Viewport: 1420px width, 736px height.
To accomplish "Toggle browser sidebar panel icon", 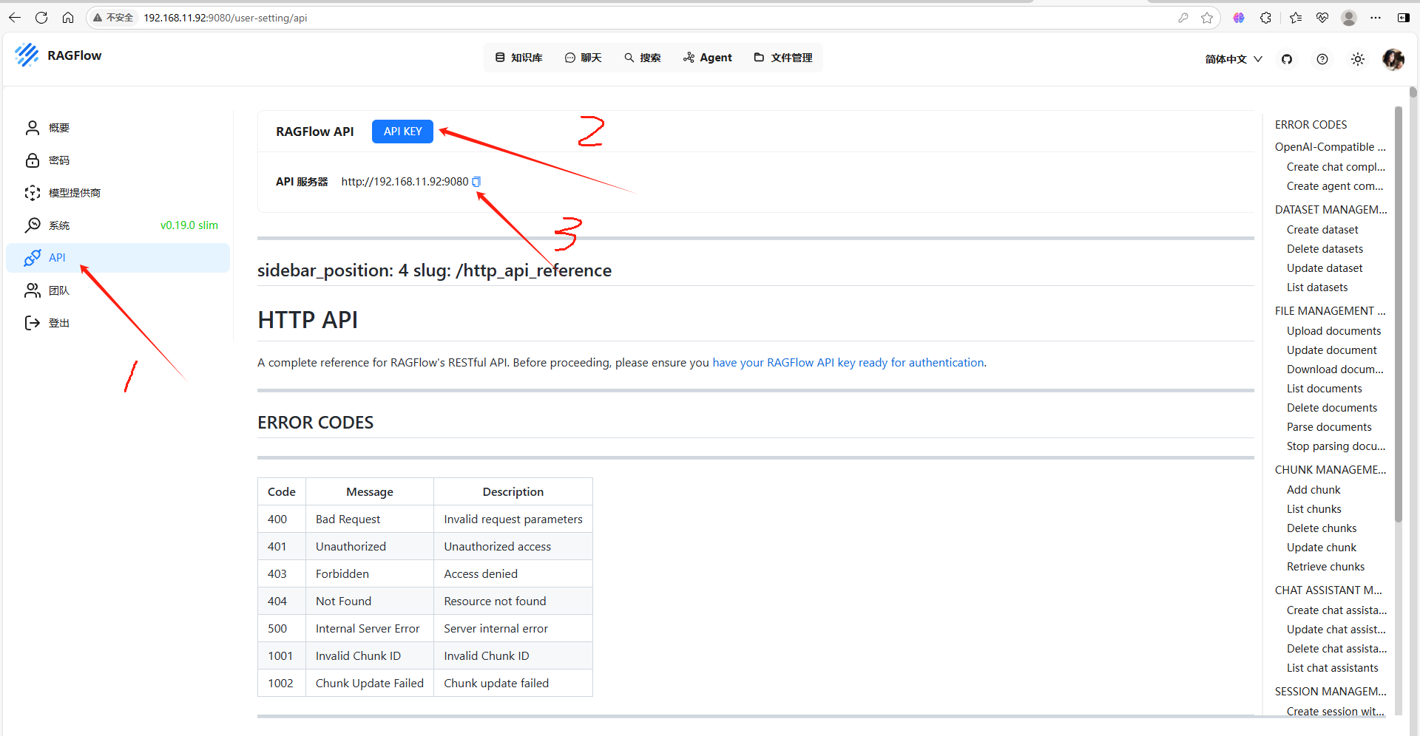I will [x=1403, y=18].
